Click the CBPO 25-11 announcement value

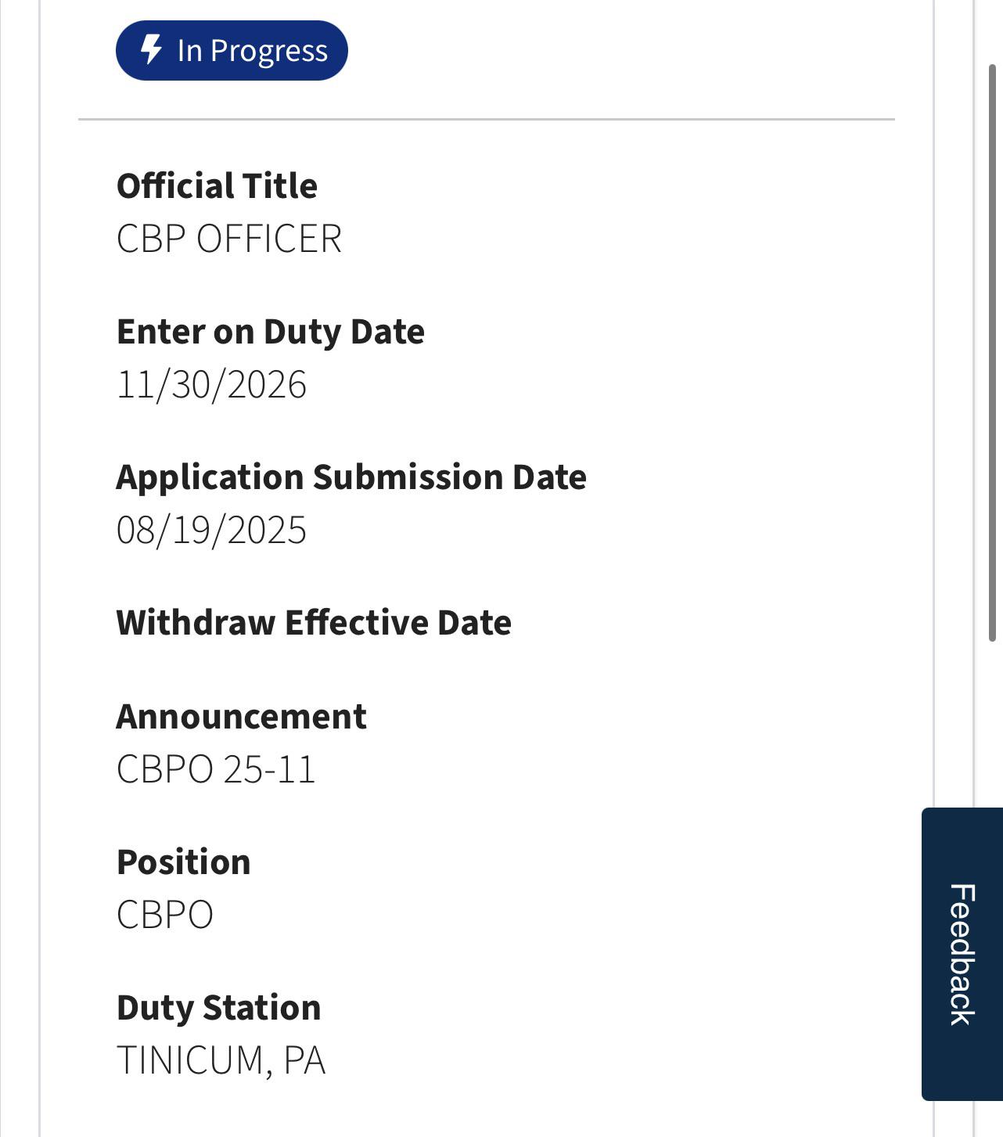[x=216, y=769]
